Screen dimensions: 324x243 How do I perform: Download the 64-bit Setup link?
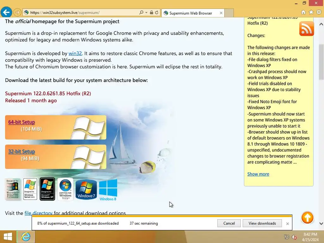click(x=22, y=122)
